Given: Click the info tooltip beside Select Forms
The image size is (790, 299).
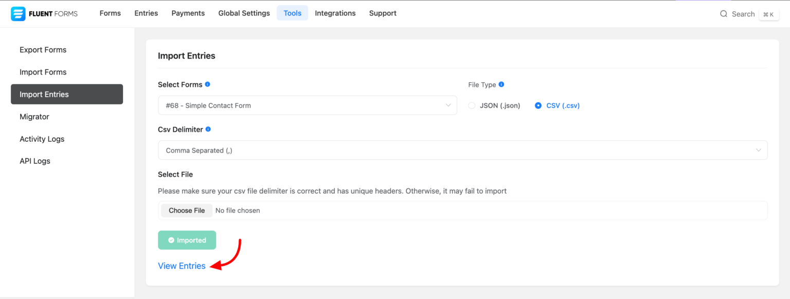Looking at the screenshot, I should [x=207, y=84].
